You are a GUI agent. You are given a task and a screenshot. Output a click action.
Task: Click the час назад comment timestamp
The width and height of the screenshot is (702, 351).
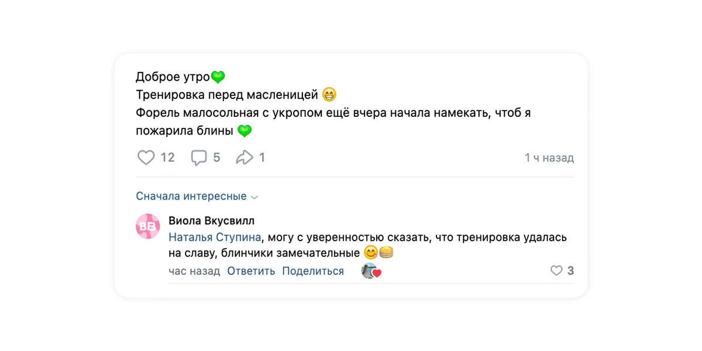tap(194, 271)
